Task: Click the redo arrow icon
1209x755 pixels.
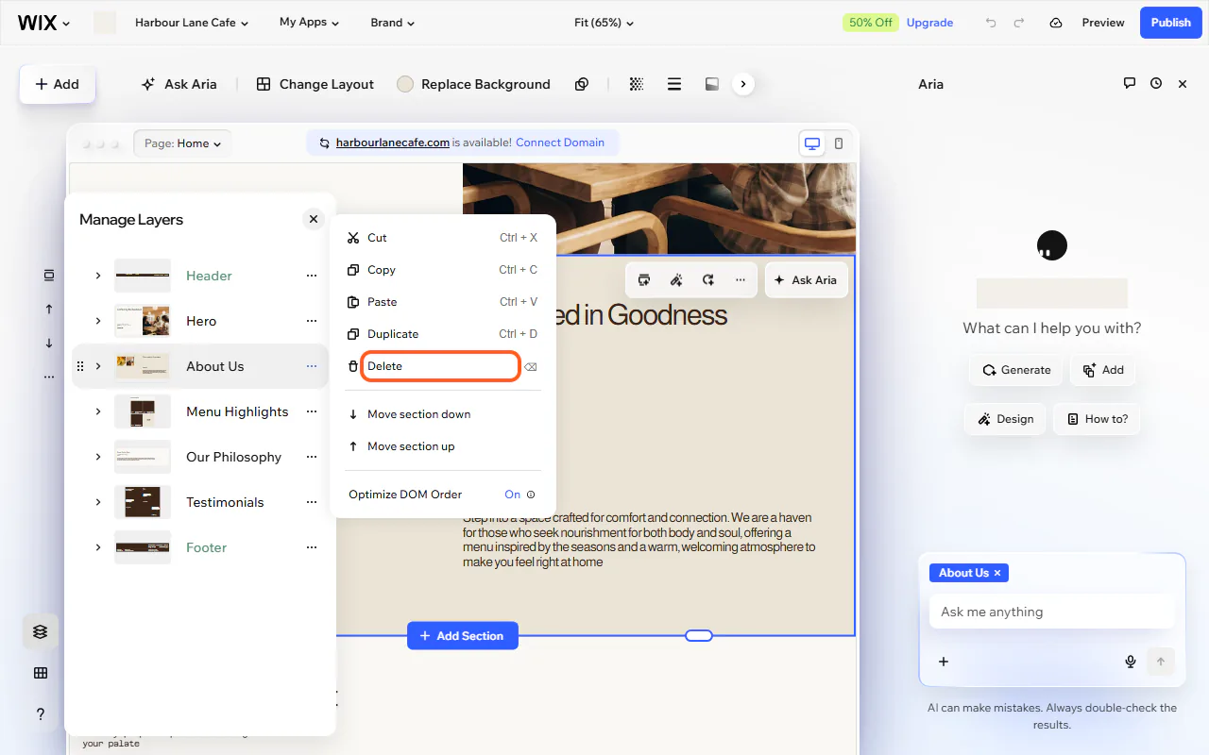Action: 1019,23
